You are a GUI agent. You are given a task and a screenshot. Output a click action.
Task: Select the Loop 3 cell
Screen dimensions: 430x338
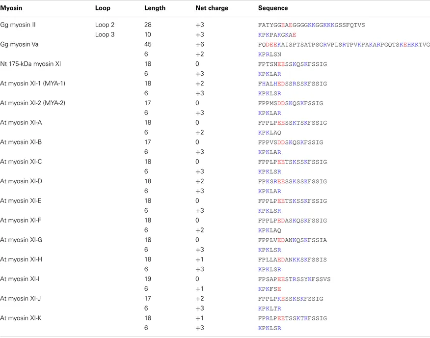click(105, 34)
